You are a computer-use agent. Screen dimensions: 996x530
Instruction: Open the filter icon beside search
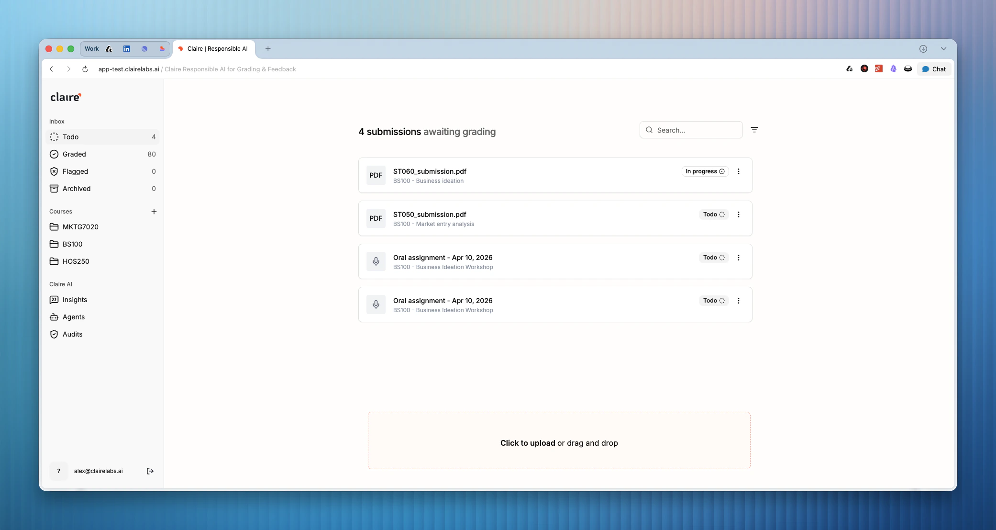[754, 130]
